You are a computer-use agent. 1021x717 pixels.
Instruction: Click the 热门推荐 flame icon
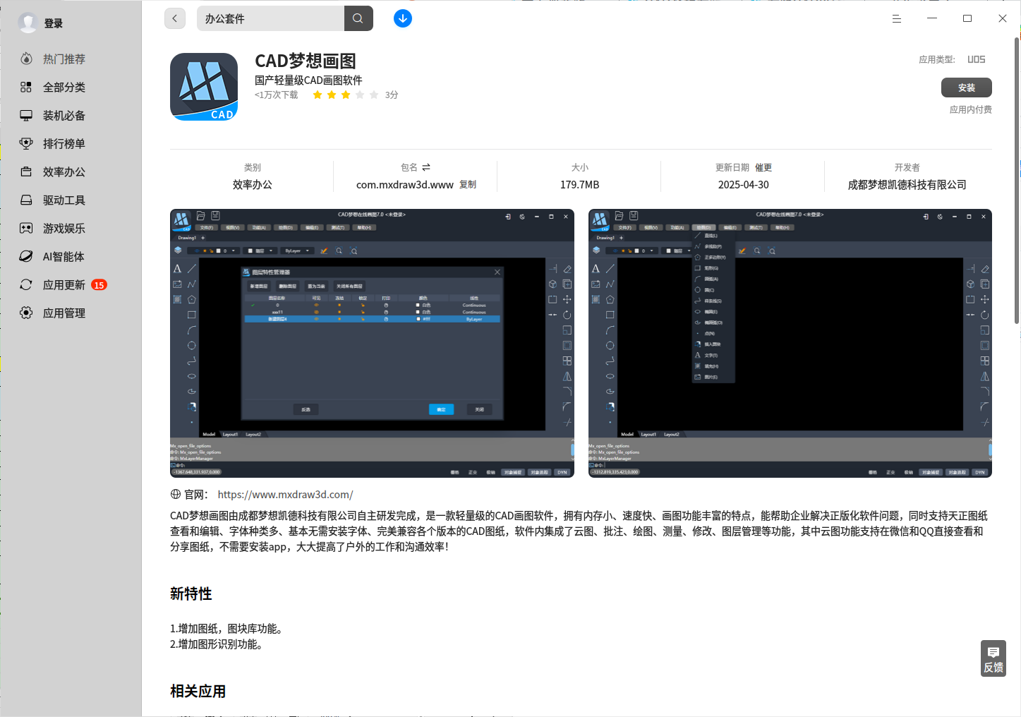[26, 59]
